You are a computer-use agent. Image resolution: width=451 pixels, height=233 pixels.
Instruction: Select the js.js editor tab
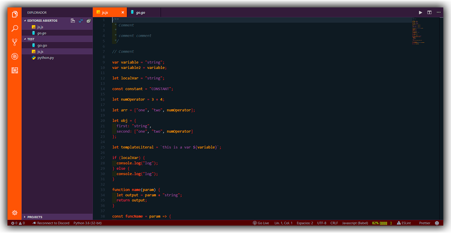point(110,13)
